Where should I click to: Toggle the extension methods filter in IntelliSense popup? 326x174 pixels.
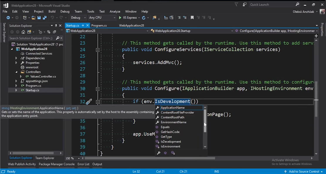pos(173,153)
